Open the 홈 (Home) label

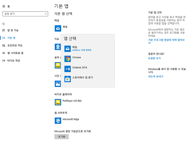click(9, 6)
